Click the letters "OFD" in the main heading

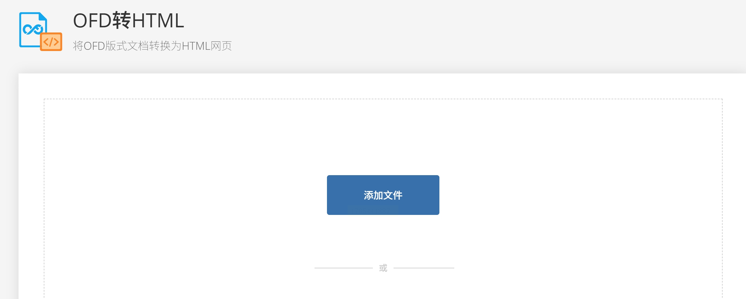pos(93,21)
